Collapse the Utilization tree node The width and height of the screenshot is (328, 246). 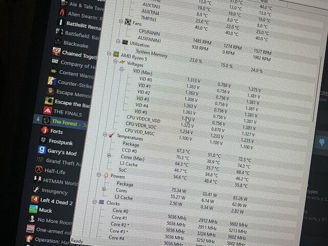point(118,41)
